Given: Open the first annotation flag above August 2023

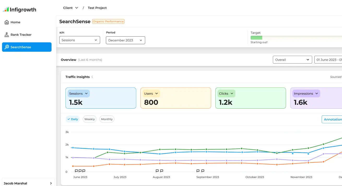Looking at the screenshot, I should point(157,171).
